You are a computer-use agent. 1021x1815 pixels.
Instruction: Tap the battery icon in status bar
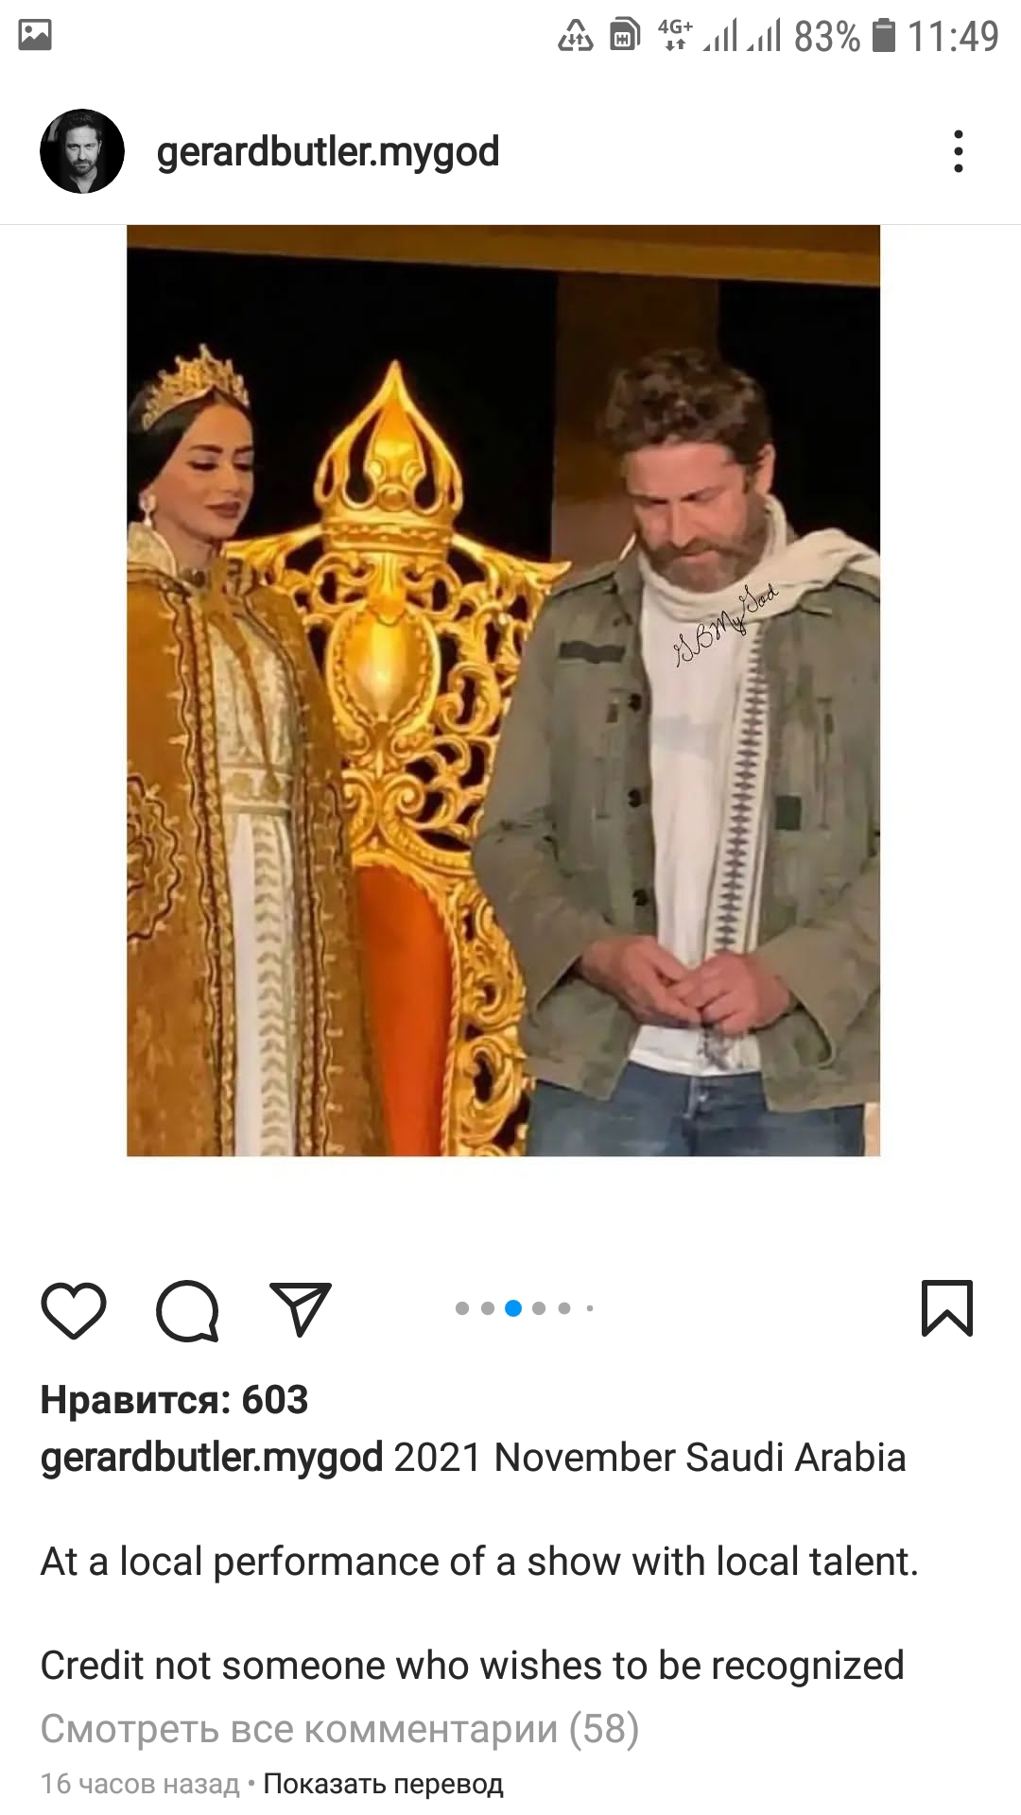(883, 35)
